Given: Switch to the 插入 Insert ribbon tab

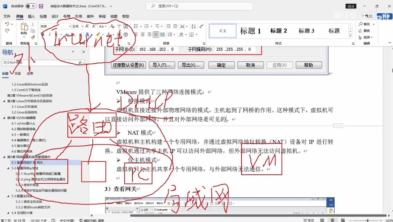Looking at the screenshot, I should tap(31, 16).
